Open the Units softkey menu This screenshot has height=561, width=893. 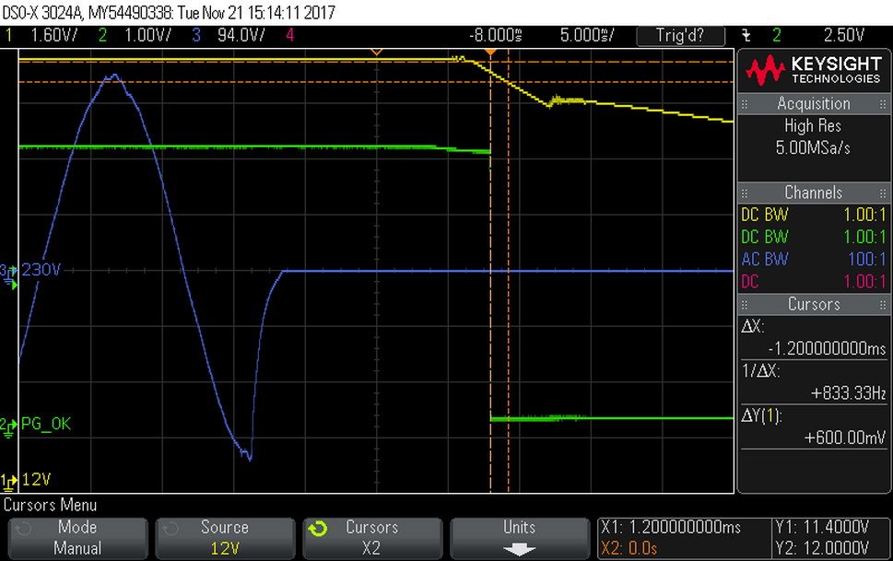point(520,538)
